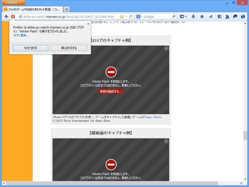Click the 常に許可する button

click(69, 48)
